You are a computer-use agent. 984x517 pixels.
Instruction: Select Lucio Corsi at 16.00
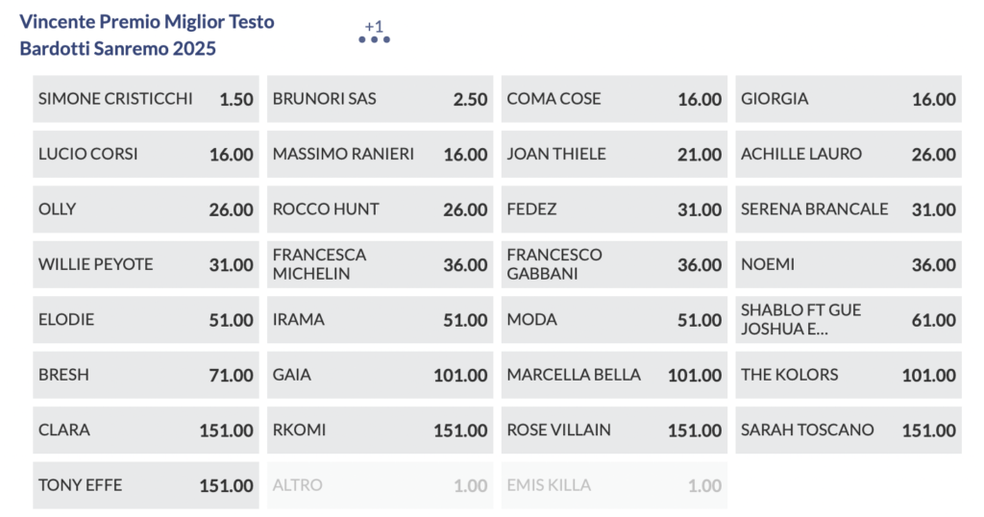pyautogui.click(x=146, y=155)
